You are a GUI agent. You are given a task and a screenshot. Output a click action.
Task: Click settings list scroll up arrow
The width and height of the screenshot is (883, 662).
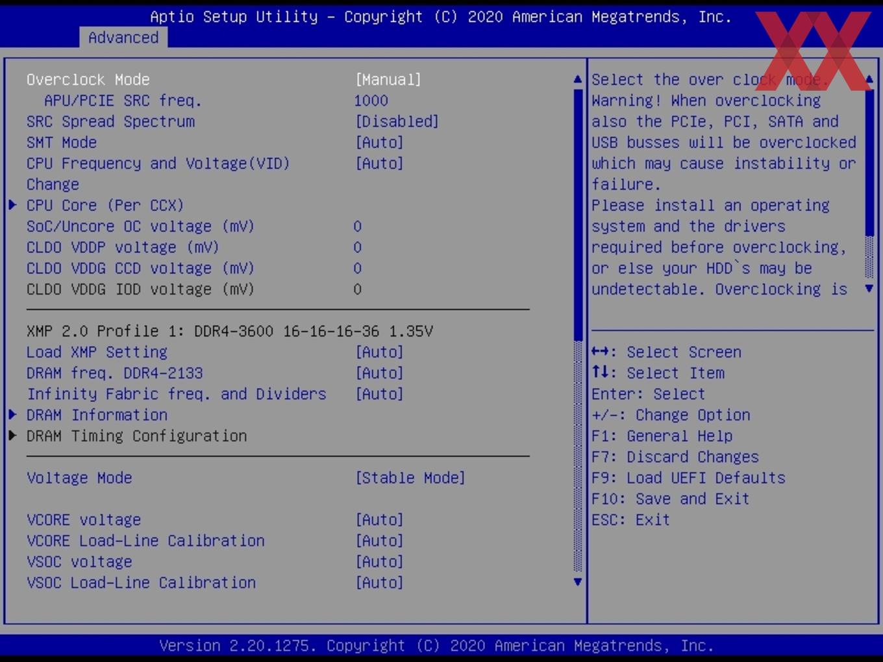[x=578, y=79]
